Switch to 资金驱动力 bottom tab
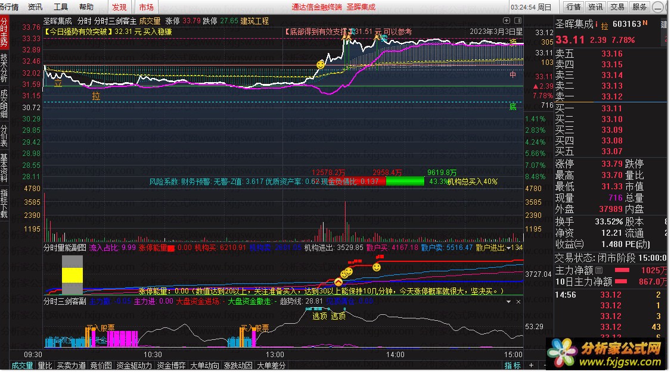The width and height of the screenshot is (671, 372). tap(134, 365)
